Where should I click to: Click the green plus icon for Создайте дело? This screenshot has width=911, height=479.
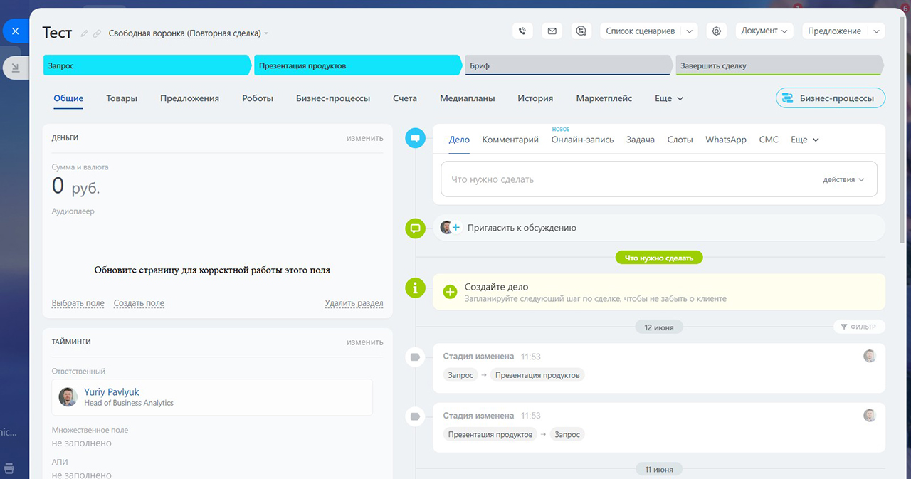point(450,292)
